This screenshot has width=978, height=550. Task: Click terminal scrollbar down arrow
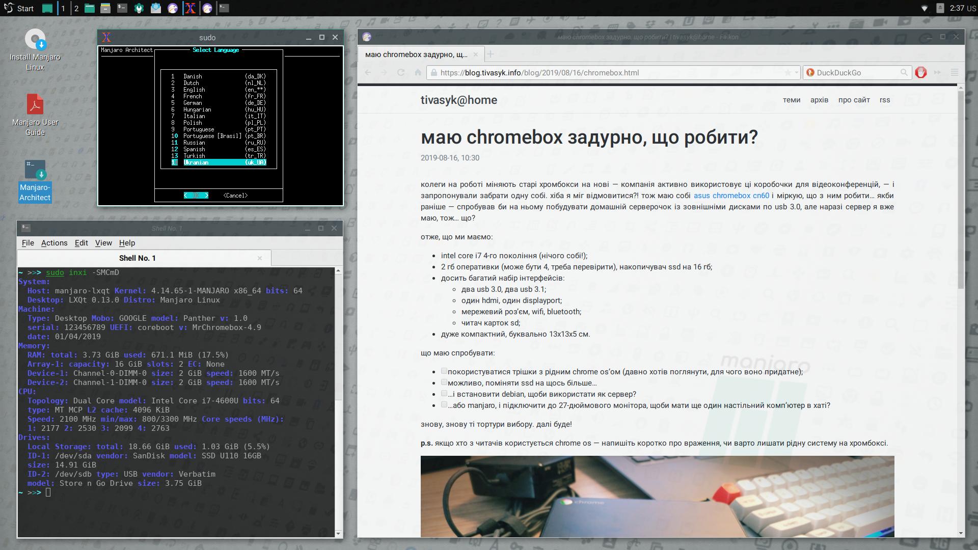[x=338, y=534]
